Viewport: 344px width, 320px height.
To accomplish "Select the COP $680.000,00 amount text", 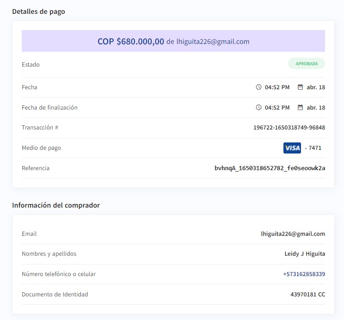I will point(130,42).
